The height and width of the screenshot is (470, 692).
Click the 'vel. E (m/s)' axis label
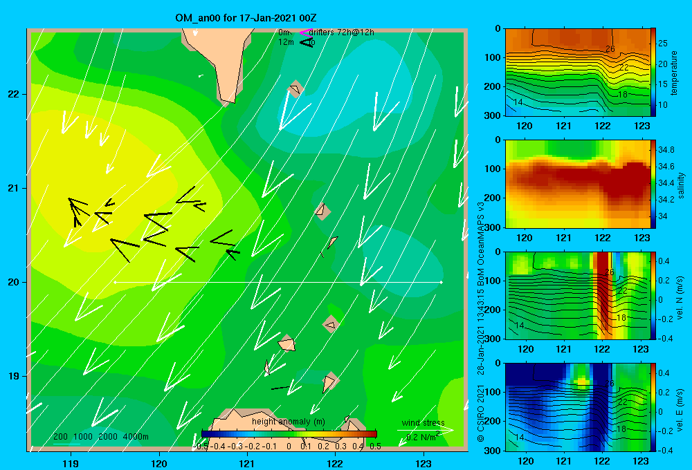(680, 409)
